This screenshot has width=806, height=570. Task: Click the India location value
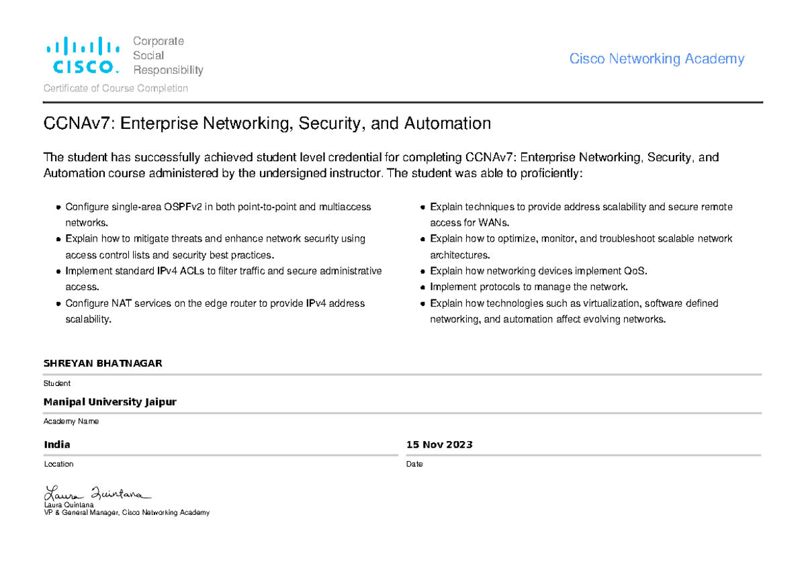57,444
